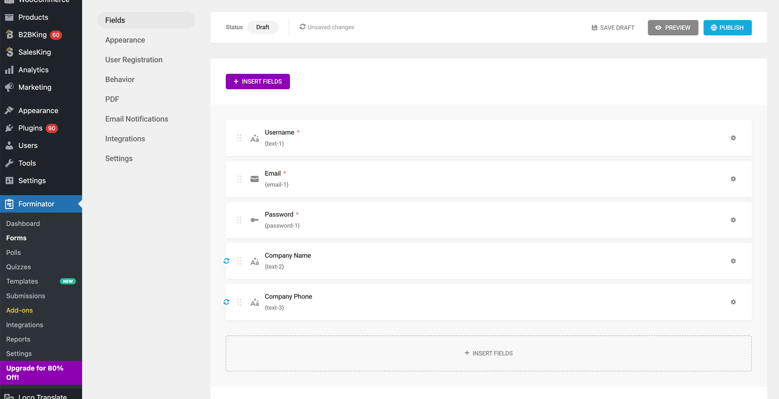Viewport: 779px width, 399px height.
Task: Click sync icon beside Company Name field
Action: [x=226, y=261]
